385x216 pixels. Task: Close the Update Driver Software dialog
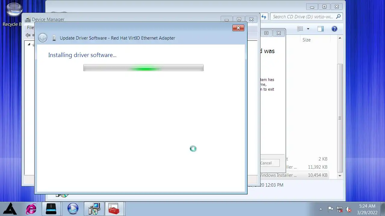tap(238, 28)
